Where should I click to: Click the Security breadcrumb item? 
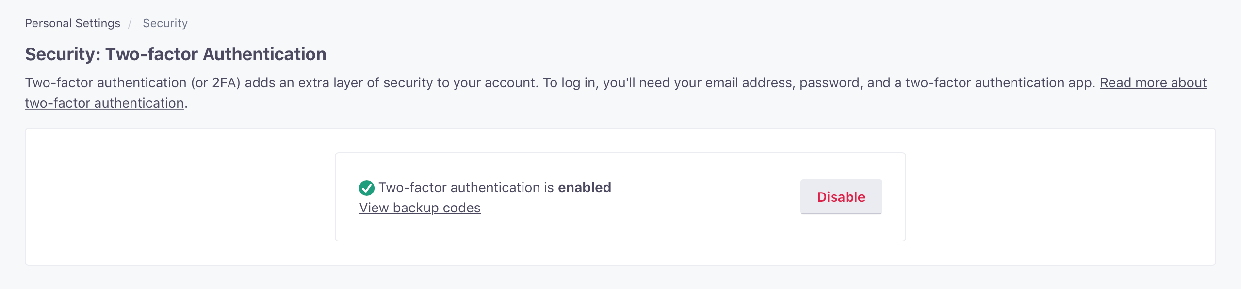pyautogui.click(x=165, y=23)
